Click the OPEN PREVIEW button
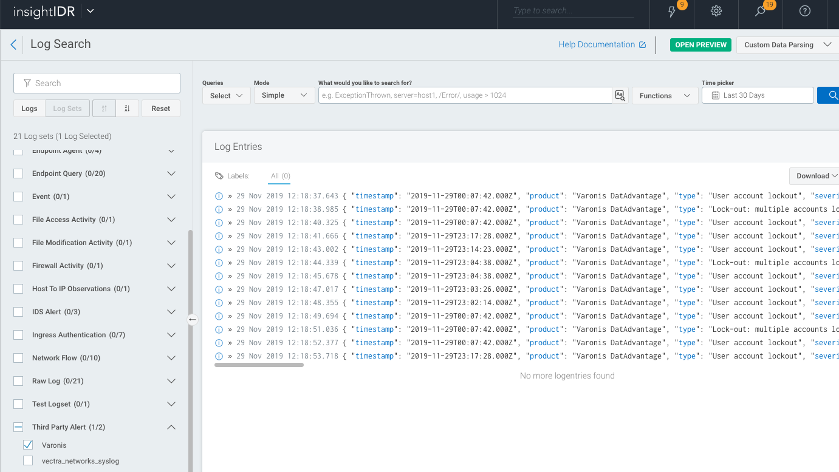 pyautogui.click(x=701, y=45)
